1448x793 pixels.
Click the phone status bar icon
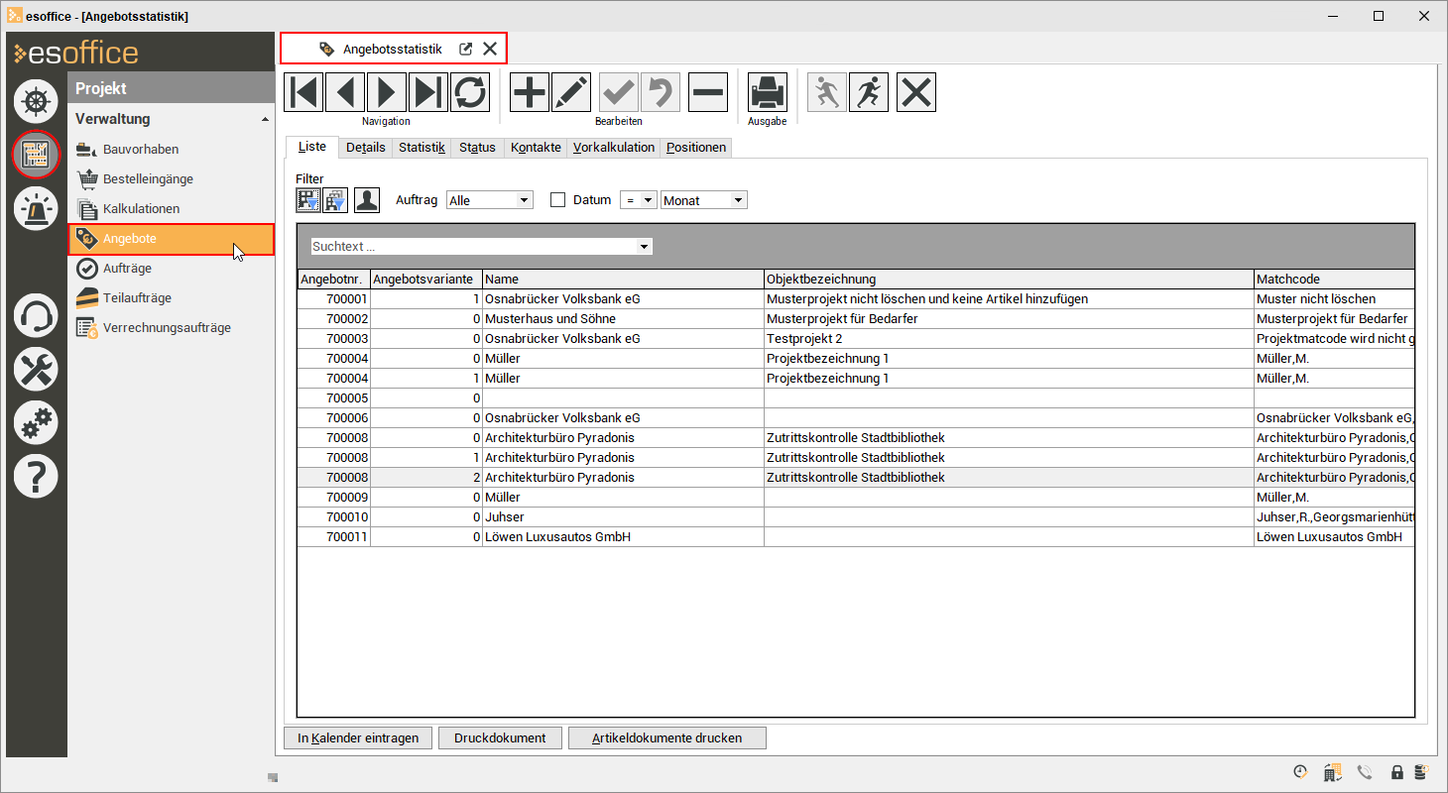(1365, 772)
